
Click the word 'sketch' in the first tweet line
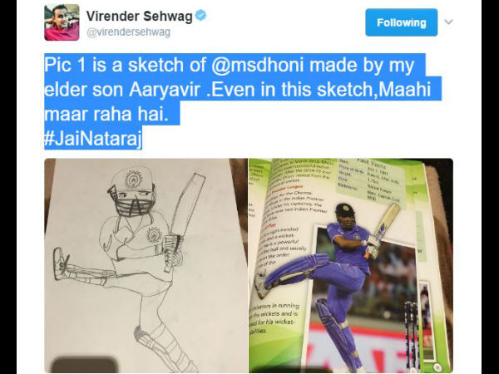click(x=157, y=65)
